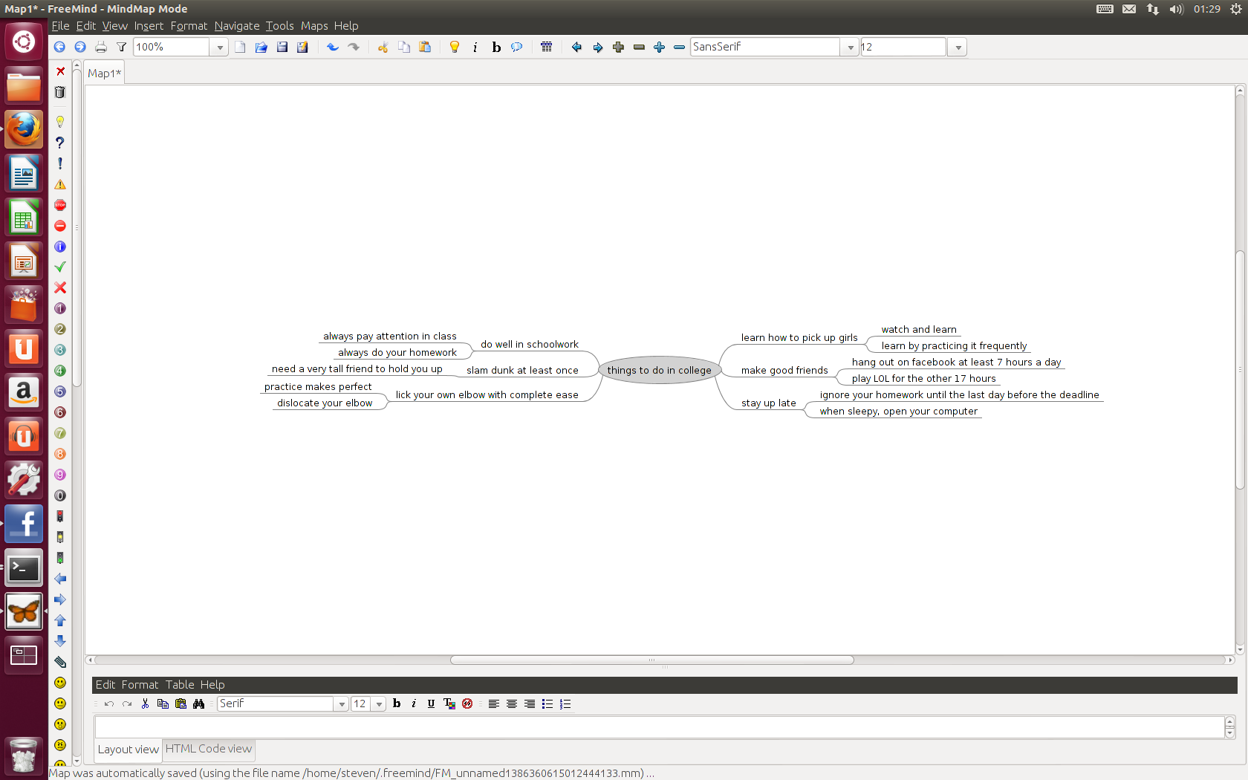Toggle italic on the main toolbar
This screenshot has width=1248, height=780.
475,47
